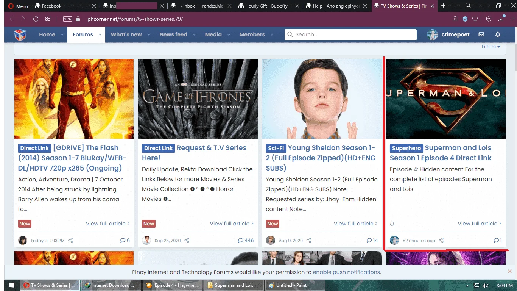This screenshot has height=291, width=517.
Task: Open the cube icon in address bar
Action: [x=489, y=19]
